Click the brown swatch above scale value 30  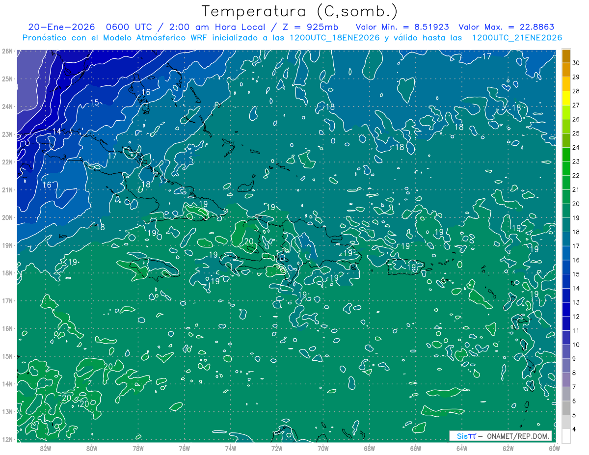[x=566, y=56]
